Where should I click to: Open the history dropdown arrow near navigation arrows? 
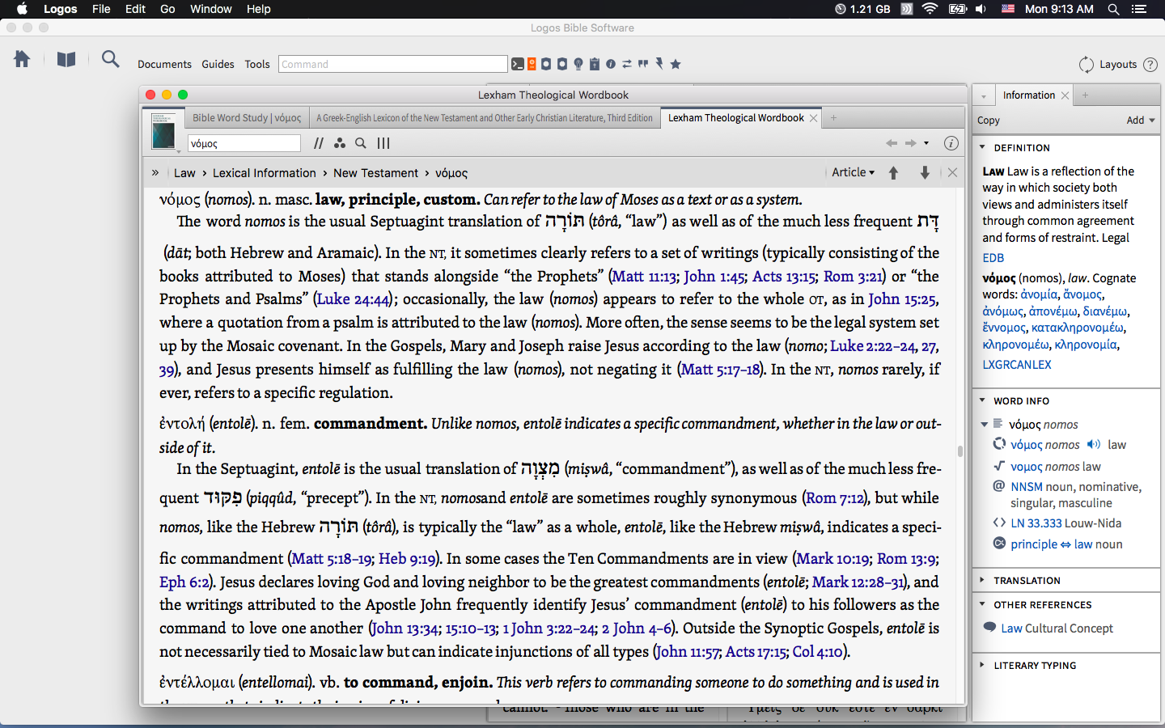(926, 143)
